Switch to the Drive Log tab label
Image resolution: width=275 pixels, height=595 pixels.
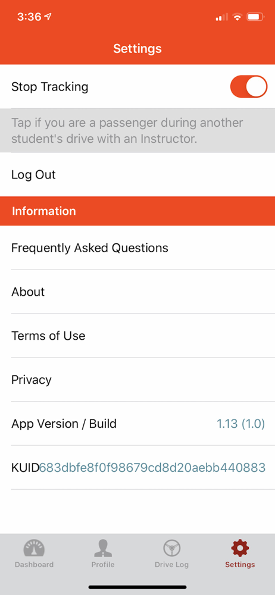(171, 564)
